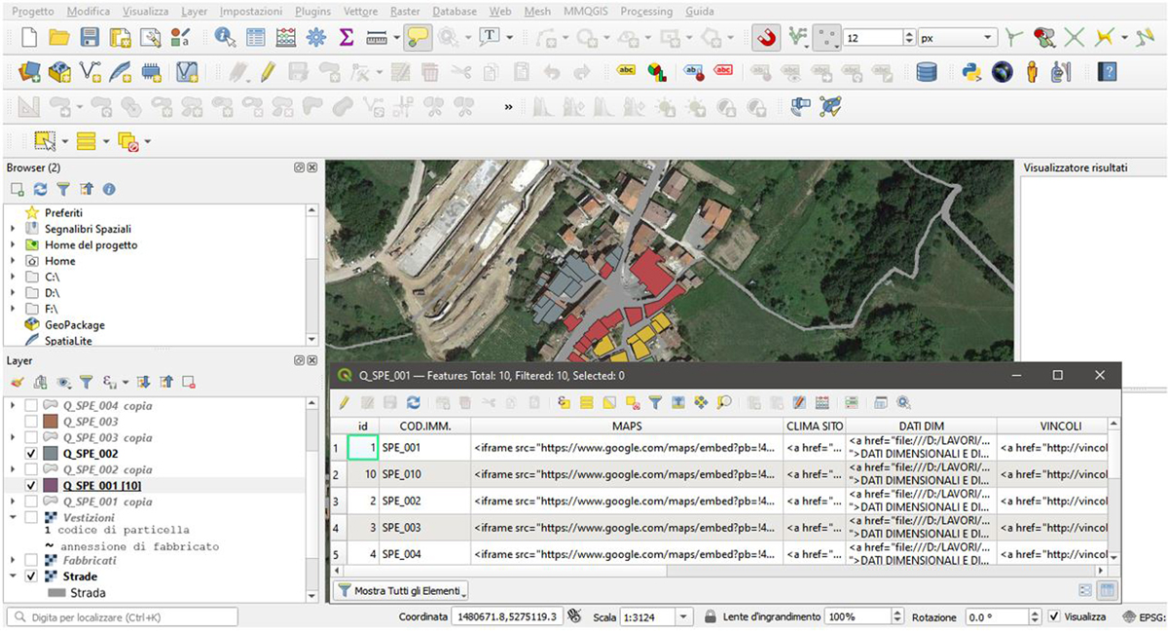Viewport: 1168px width, 632px height.
Task: Open Data Source Manager icon
Action: tap(28, 71)
